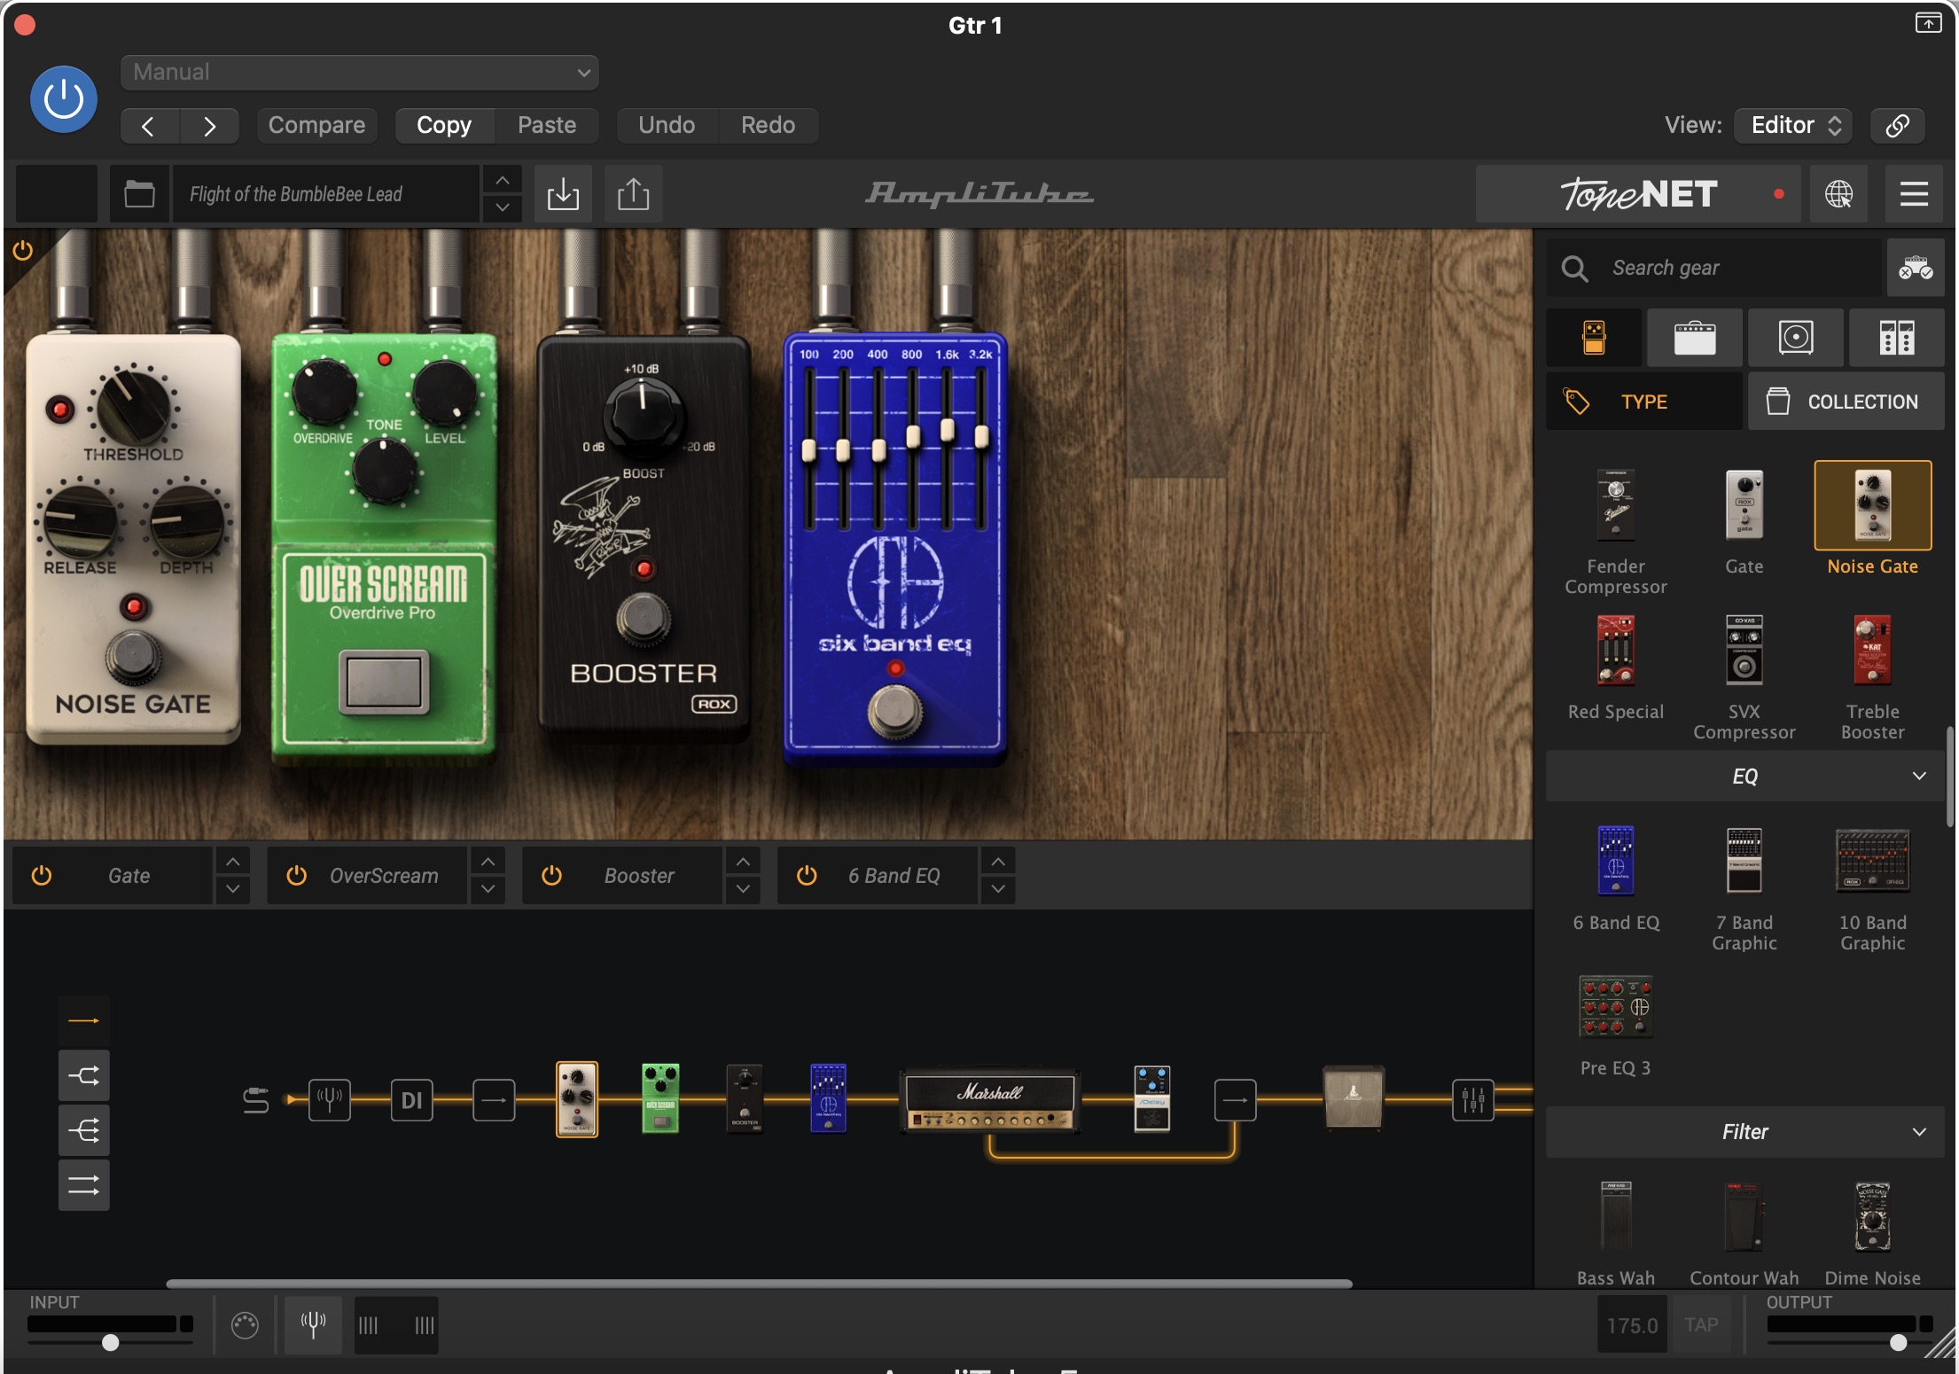Click the Booster pedal footswitch
The height and width of the screenshot is (1374, 1959).
point(644,618)
